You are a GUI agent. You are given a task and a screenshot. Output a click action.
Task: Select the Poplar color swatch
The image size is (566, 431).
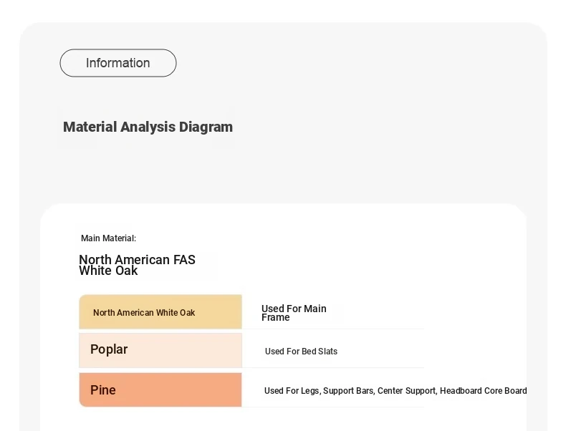(x=160, y=350)
